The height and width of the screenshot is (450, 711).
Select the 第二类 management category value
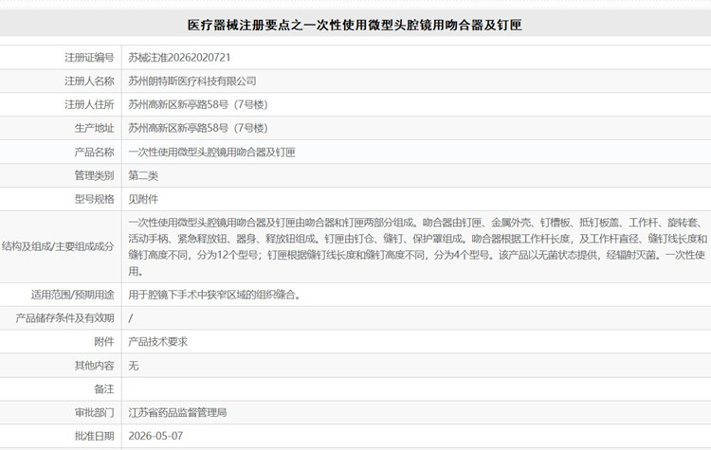click(x=143, y=176)
